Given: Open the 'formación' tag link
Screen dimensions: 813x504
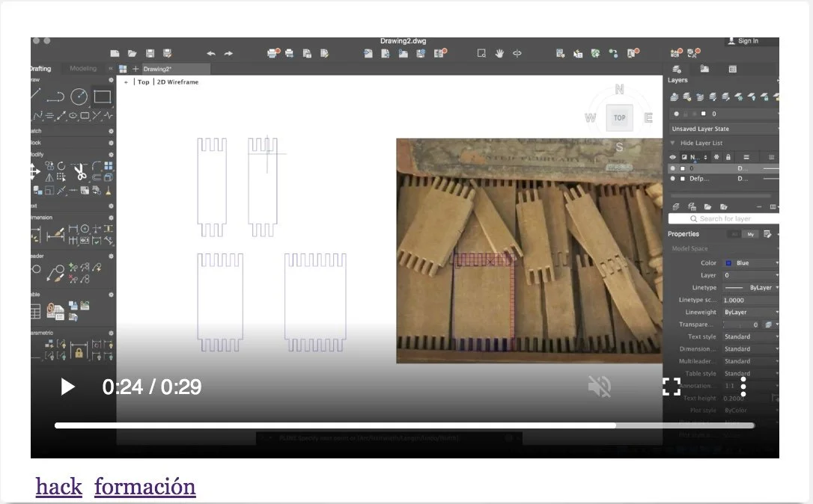Looking at the screenshot, I should point(145,487).
